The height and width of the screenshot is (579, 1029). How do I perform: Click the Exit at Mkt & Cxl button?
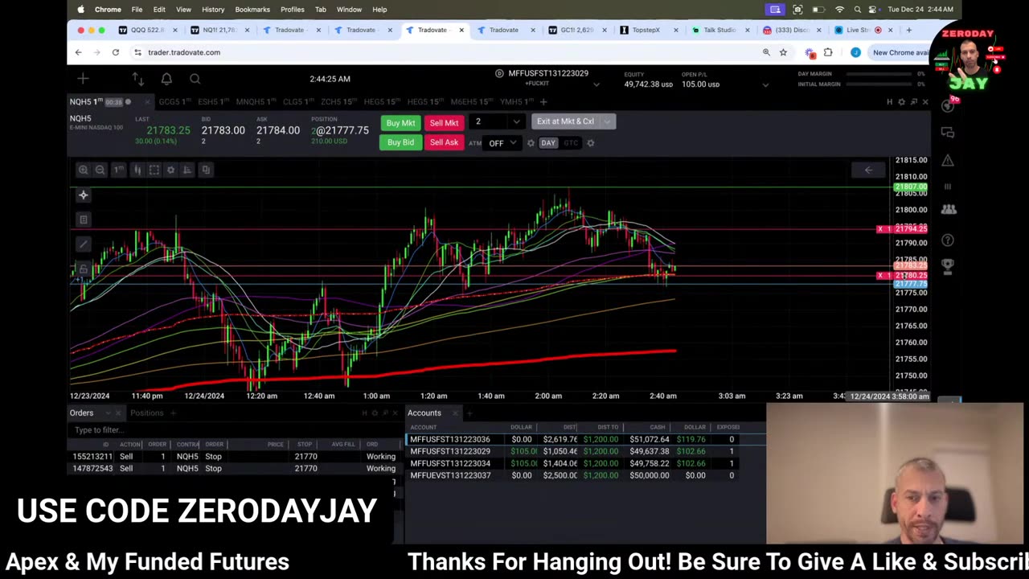coord(565,121)
